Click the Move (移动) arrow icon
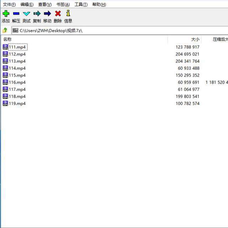The height and width of the screenshot is (228, 228). tap(47, 14)
